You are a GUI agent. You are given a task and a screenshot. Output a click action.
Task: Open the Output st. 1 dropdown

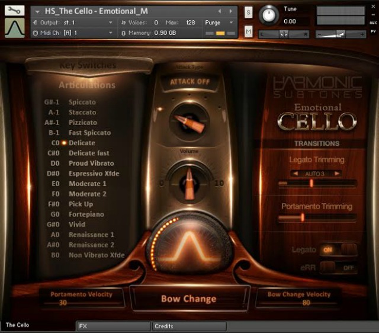[72, 23]
